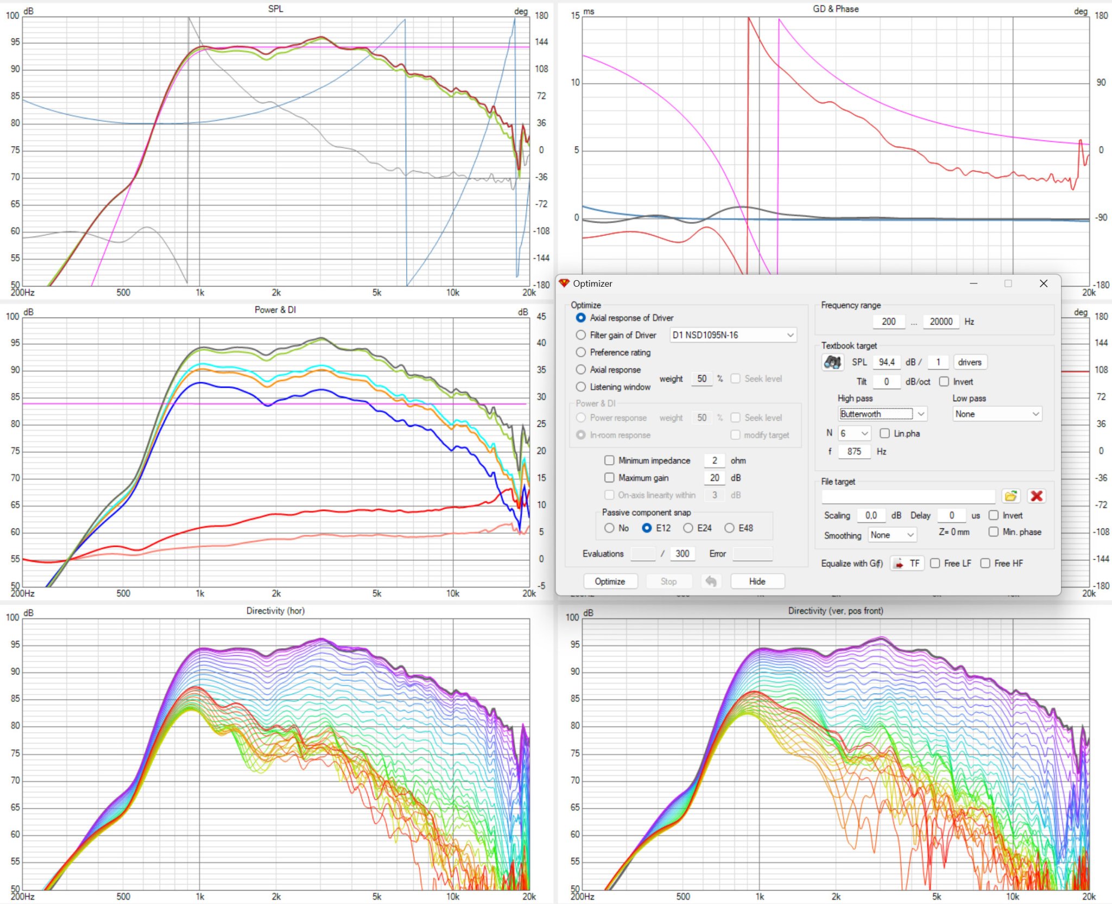Edit Maximum gain dB value field
Viewport: 1112px width, 904px height.
(715, 478)
